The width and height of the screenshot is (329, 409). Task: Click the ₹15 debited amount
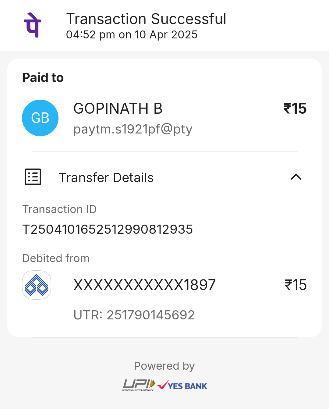pyautogui.click(x=295, y=285)
